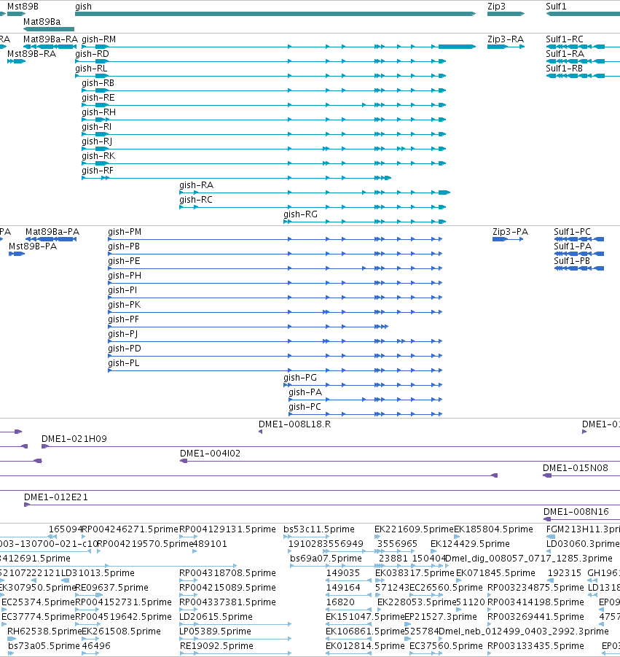
Task: Open the gish-RM transcript label
Action: click(x=99, y=39)
